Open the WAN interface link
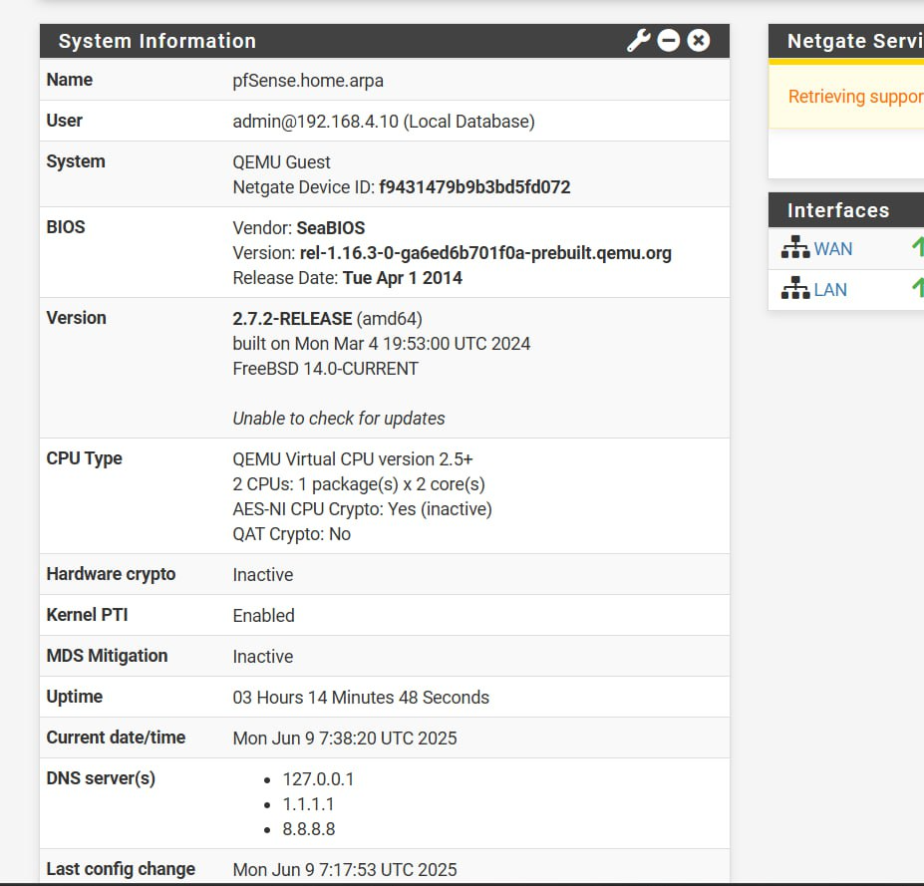924x886 pixels. click(833, 249)
